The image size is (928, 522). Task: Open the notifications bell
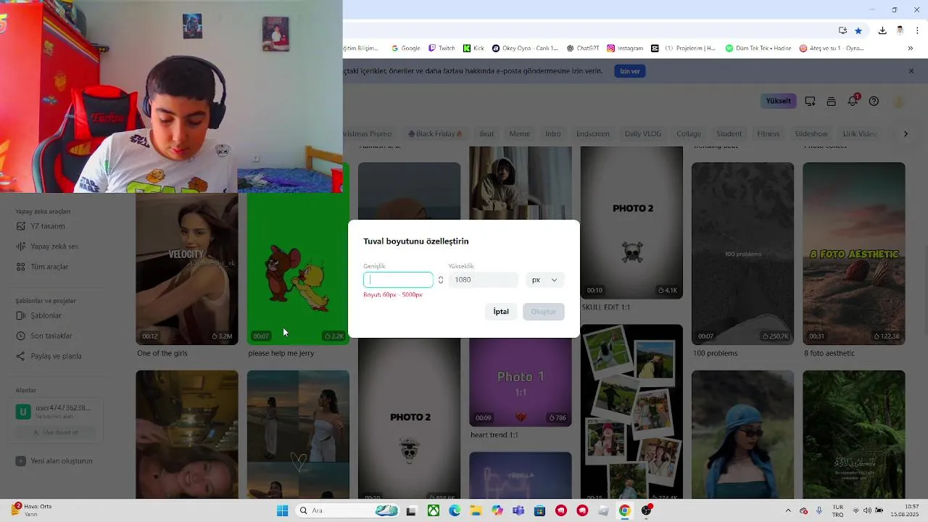(x=853, y=101)
